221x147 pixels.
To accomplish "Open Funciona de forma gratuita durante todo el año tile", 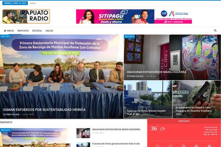I will [148, 100].
